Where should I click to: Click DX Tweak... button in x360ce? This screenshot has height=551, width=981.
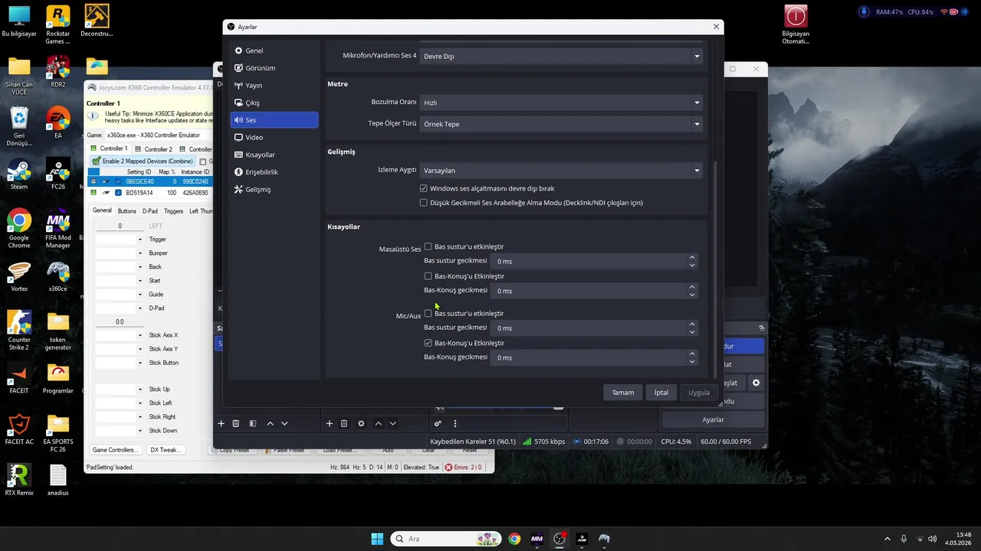click(x=165, y=450)
